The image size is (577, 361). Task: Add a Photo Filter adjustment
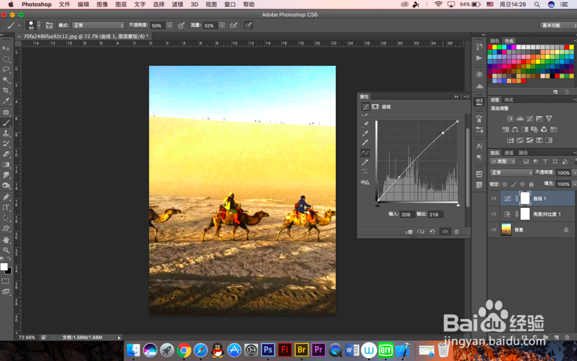point(534,129)
